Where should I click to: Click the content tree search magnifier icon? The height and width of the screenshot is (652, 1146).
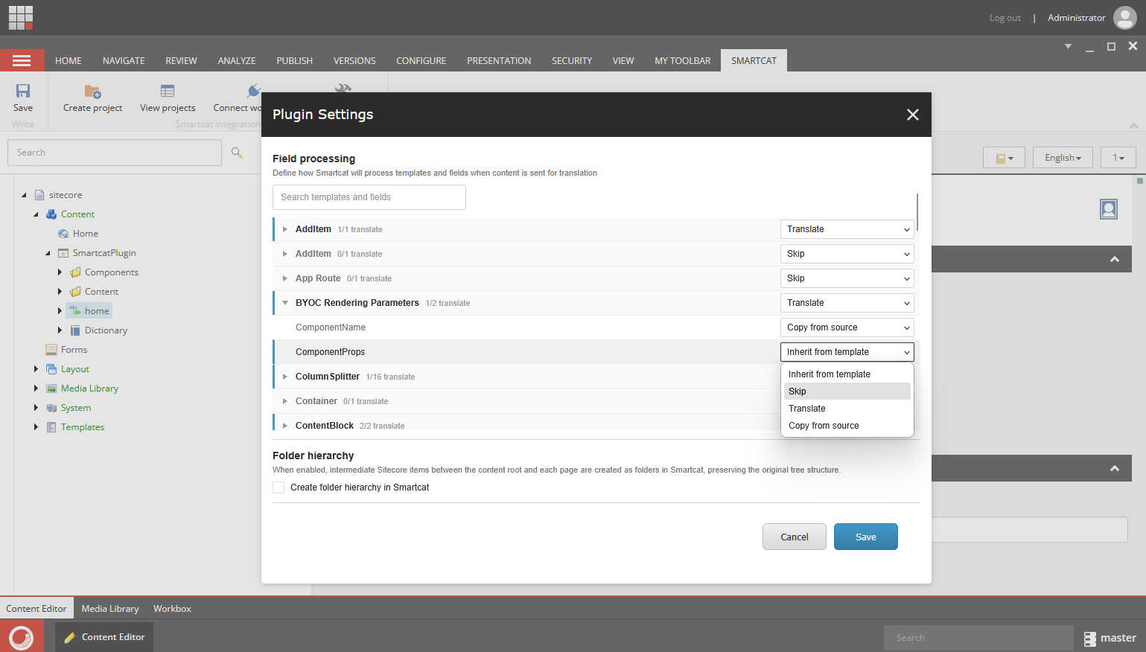(237, 153)
